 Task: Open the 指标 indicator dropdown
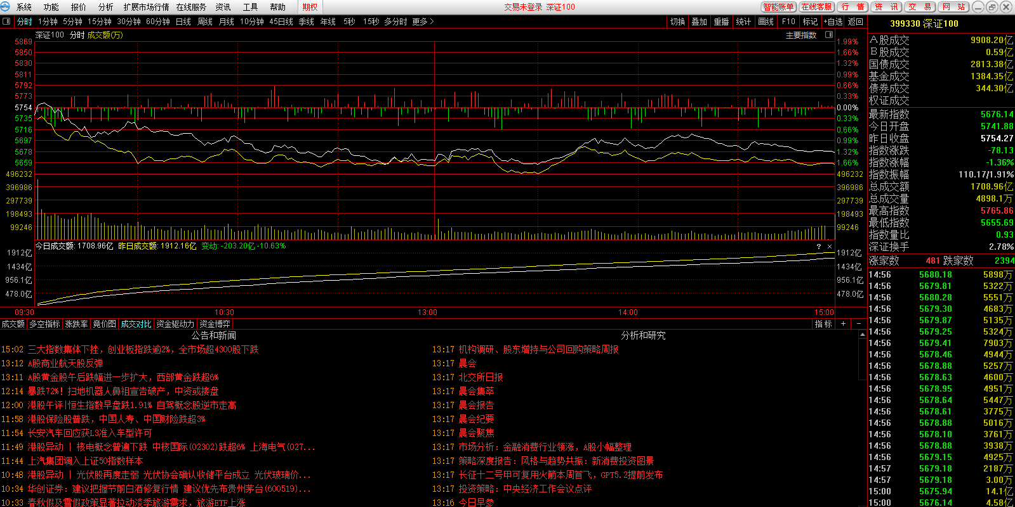pyautogui.click(x=823, y=324)
